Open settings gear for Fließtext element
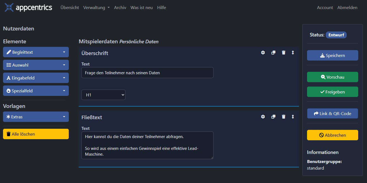 [x=263, y=117]
